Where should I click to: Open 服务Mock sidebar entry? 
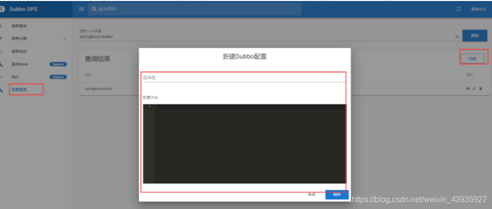click(x=20, y=64)
